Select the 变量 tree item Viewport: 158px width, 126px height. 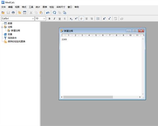pyautogui.click(x=10, y=34)
